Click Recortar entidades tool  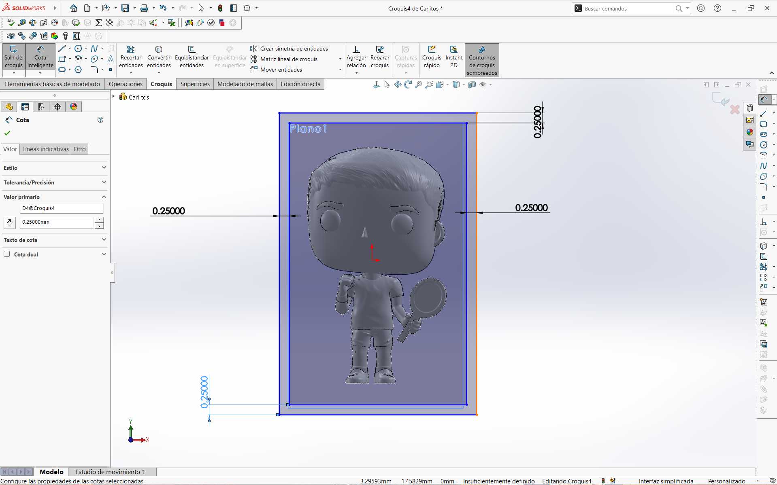[131, 57]
